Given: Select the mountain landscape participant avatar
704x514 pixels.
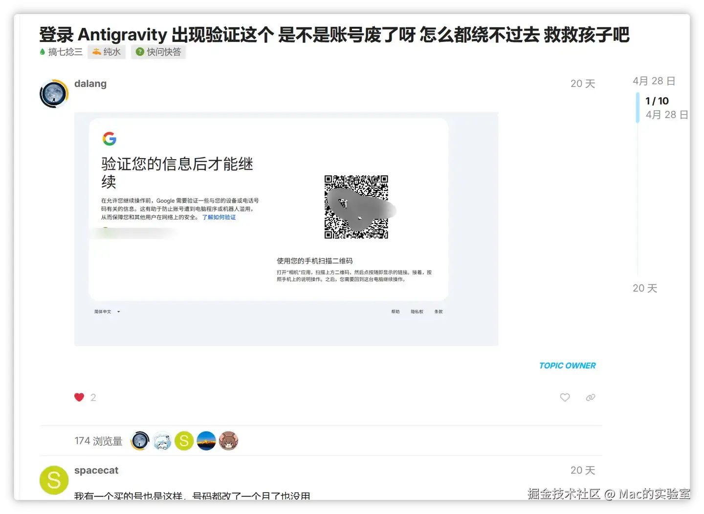Looking at the screenshot, I should [x=206, y=441].
